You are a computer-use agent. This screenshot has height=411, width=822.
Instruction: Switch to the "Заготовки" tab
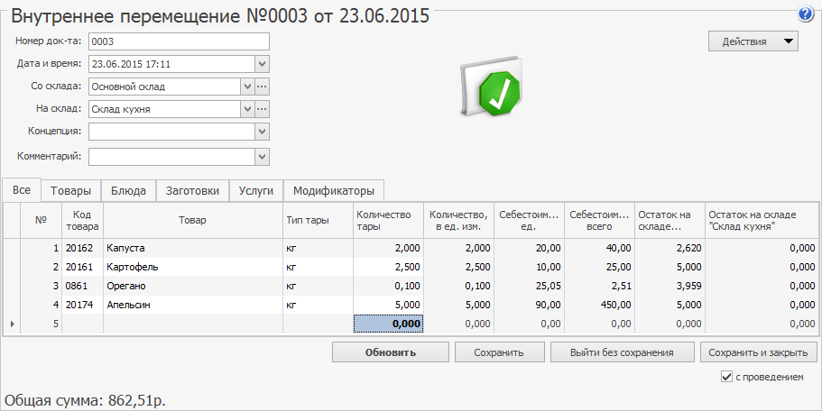point(191,191)
